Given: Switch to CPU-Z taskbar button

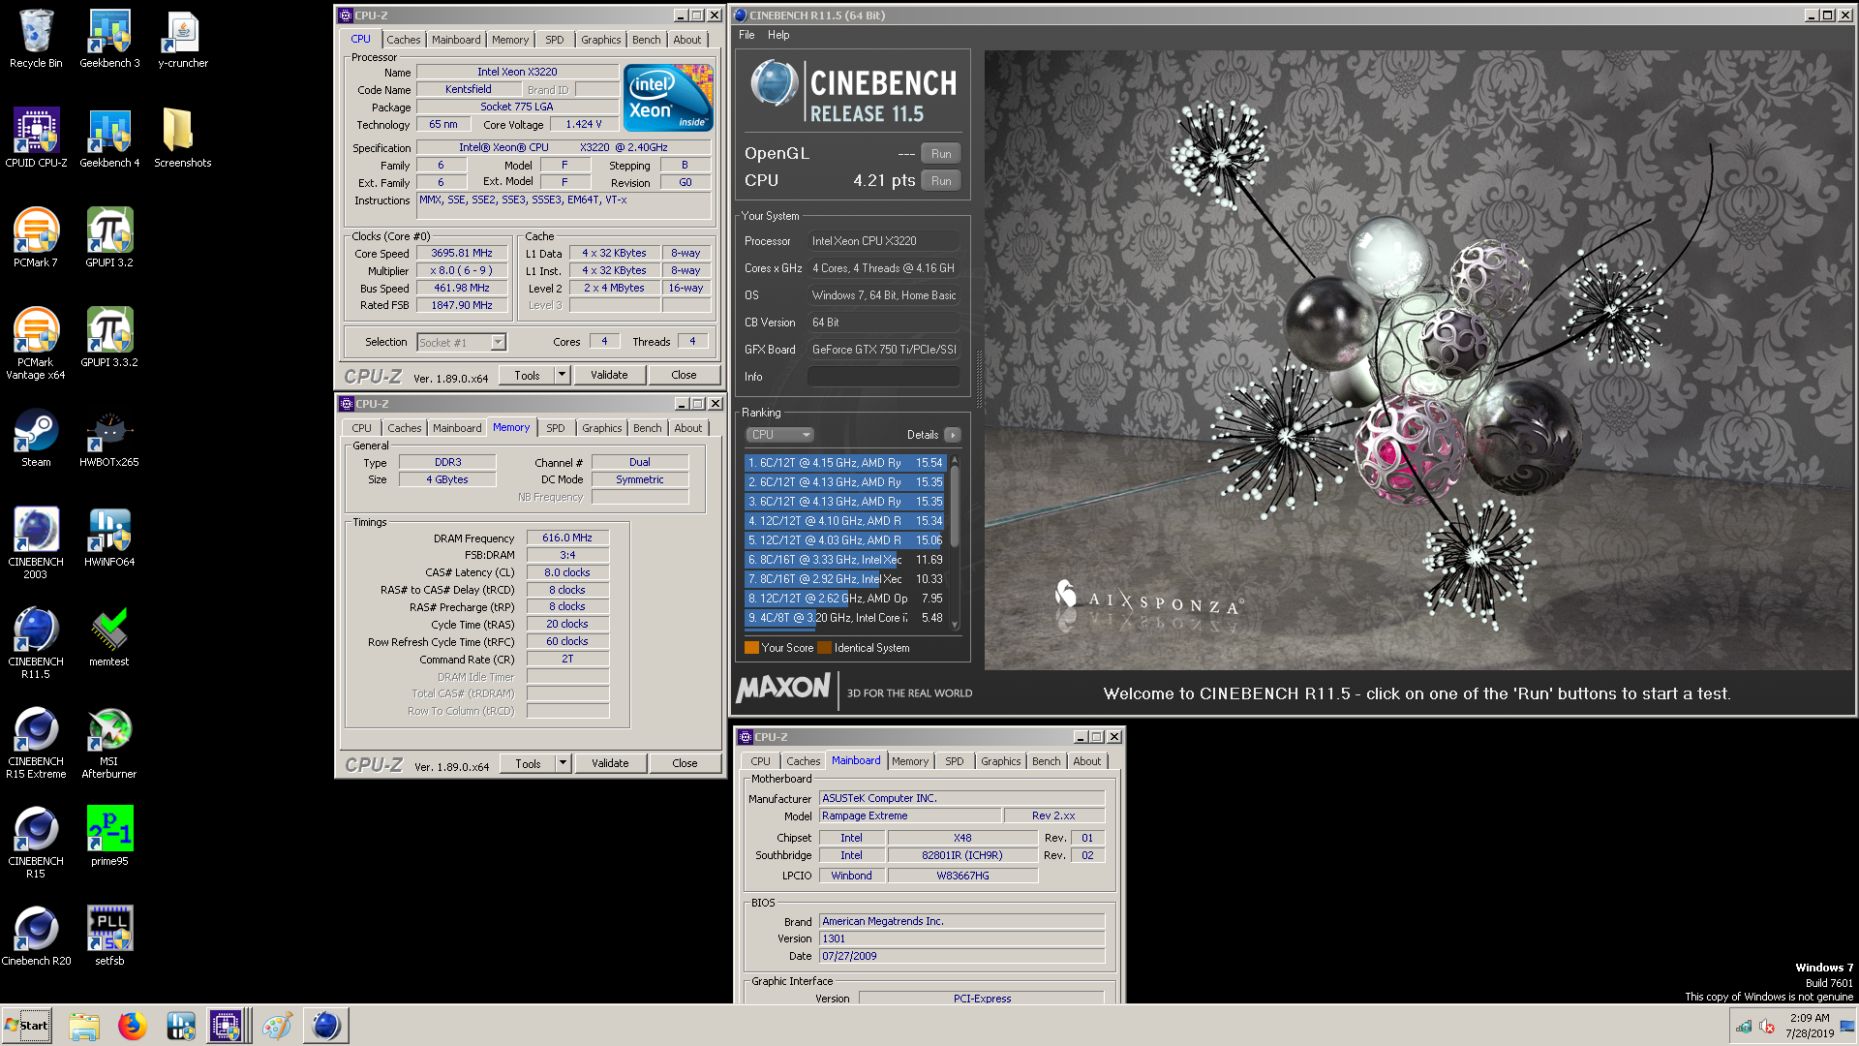Looking at the screenshot, I should 226,1026.
